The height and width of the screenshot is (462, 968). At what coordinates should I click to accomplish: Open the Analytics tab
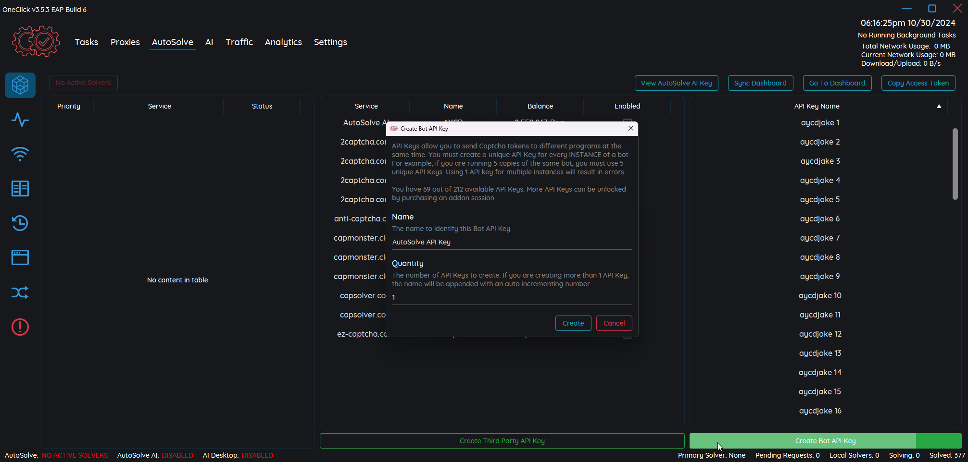(283, 42)
